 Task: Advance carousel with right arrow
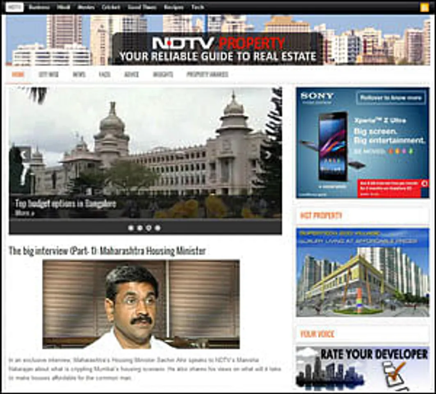pyautogui.click(x=268, y=155)
